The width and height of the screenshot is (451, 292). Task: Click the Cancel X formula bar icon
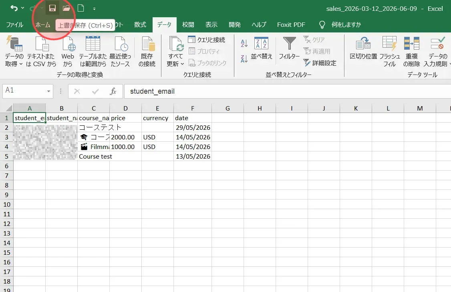click(x=77, y=91)
